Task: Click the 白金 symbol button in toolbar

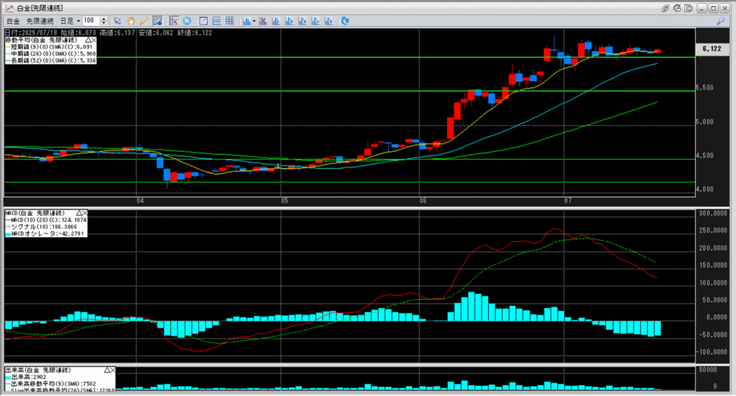Action: pos(12,21)
